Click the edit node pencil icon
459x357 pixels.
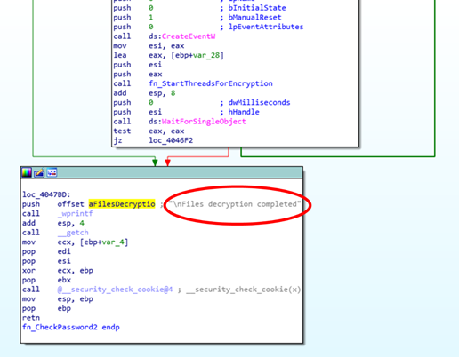[x=39, y=172]
